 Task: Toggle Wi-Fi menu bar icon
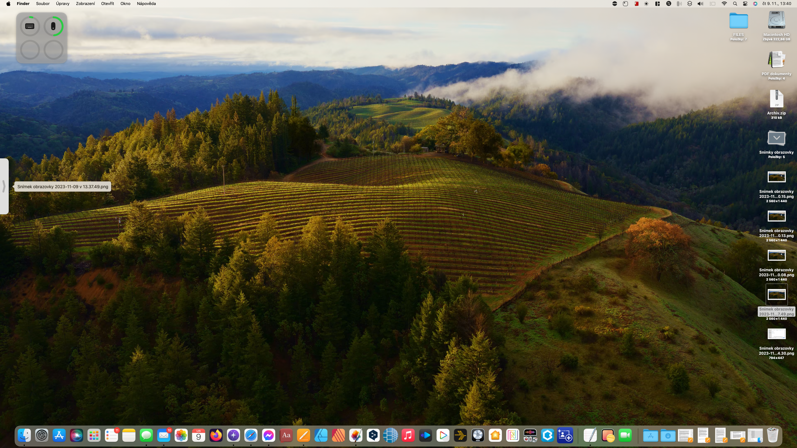pyautogui.click(x=724, y=4)
